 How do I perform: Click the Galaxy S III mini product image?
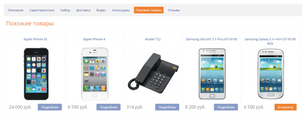point(271,74)
